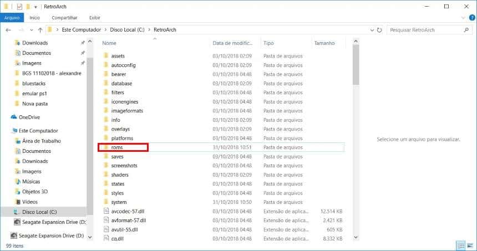Click the search magnifier icon

click(466, 30)
